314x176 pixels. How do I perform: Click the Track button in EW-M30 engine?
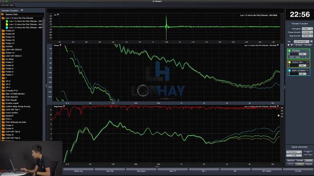point(298,57)
